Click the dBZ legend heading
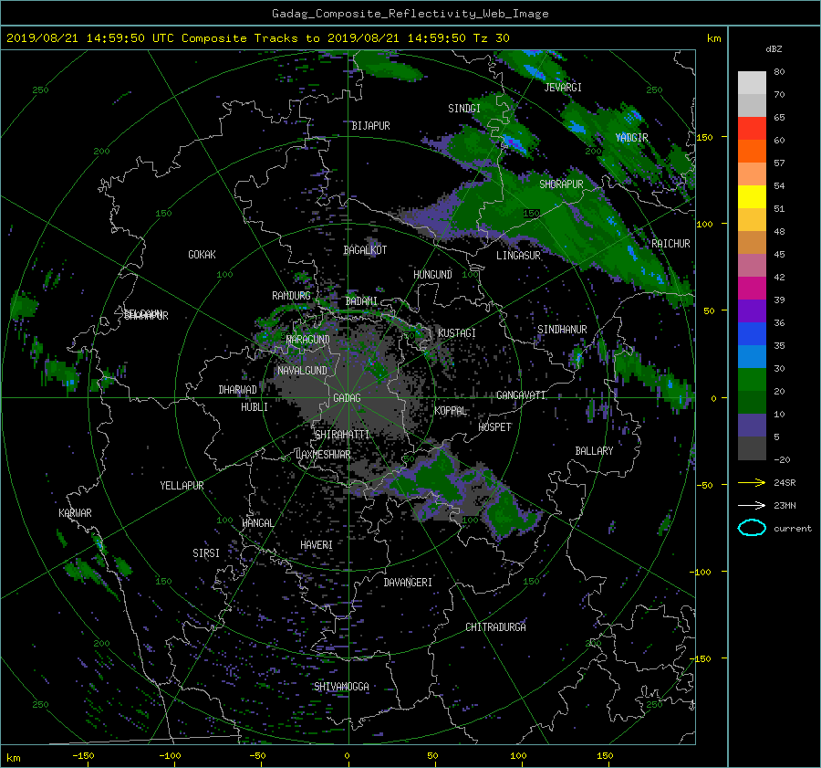Screen dimensions: 821x768 [x=774, y=48]
